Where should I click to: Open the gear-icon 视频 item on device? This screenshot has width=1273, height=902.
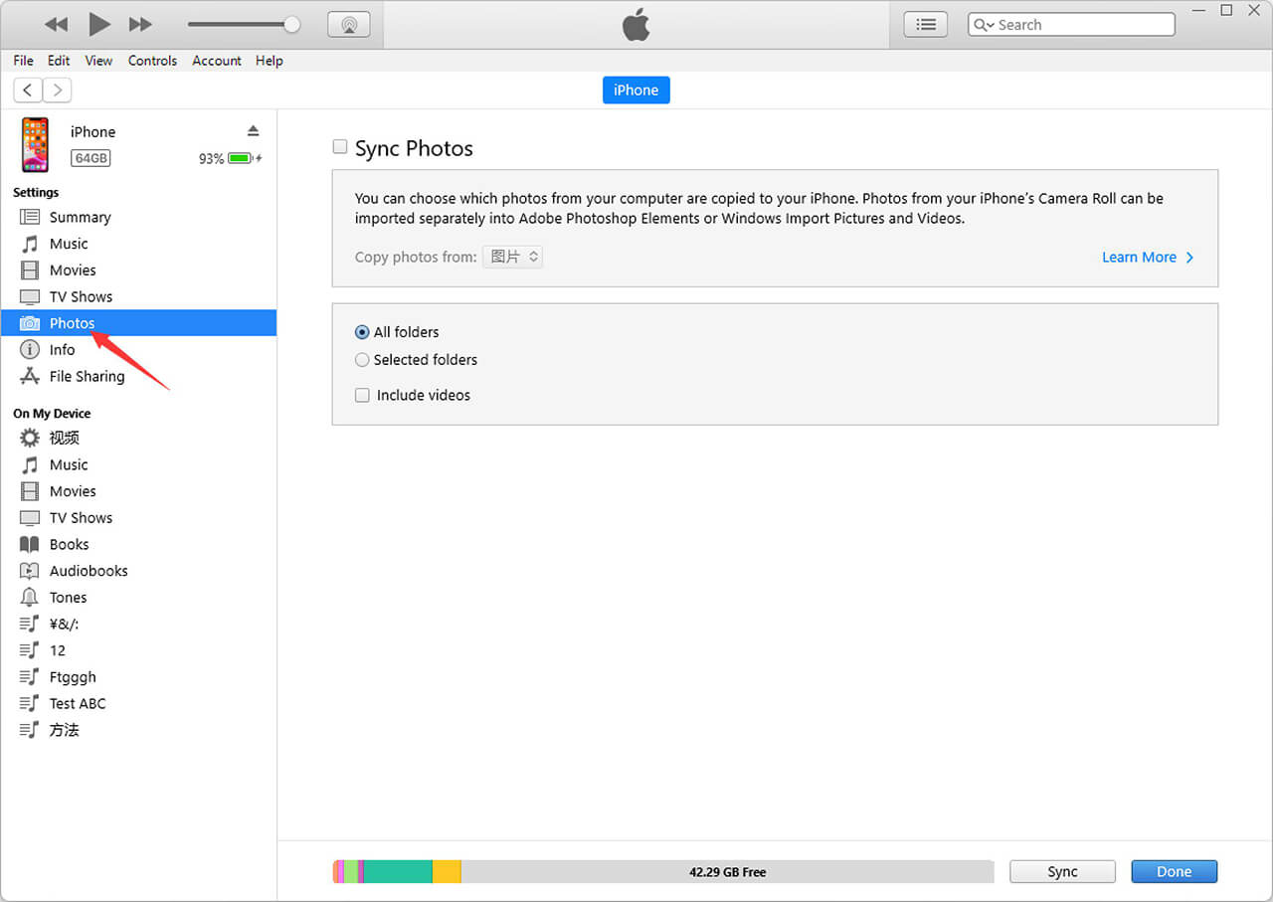tap(30, 438)
